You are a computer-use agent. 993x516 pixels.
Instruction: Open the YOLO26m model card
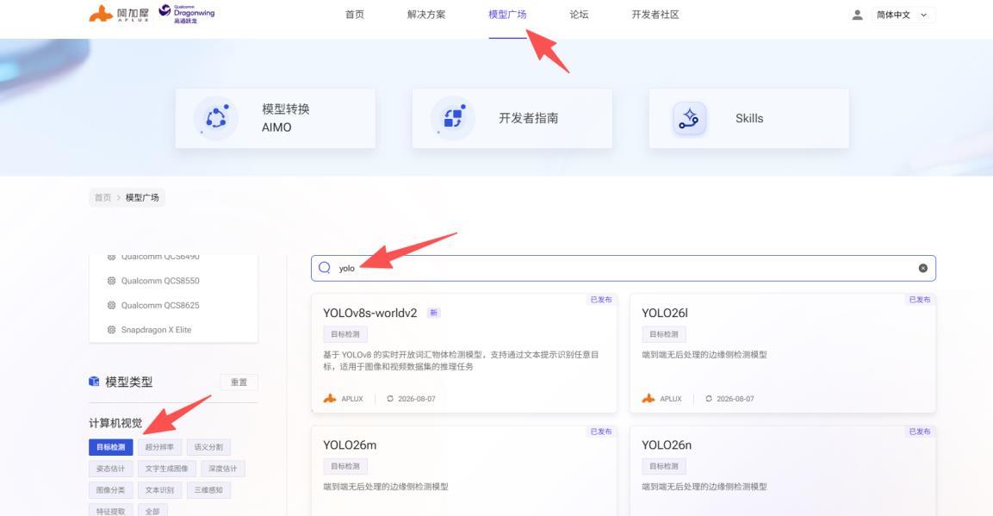tap(464, 471)
